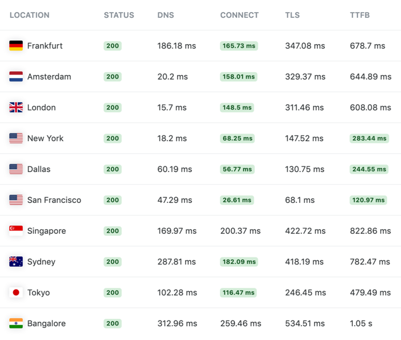Click the 120.97 ms TTFB badge

(x=368, y=200)
